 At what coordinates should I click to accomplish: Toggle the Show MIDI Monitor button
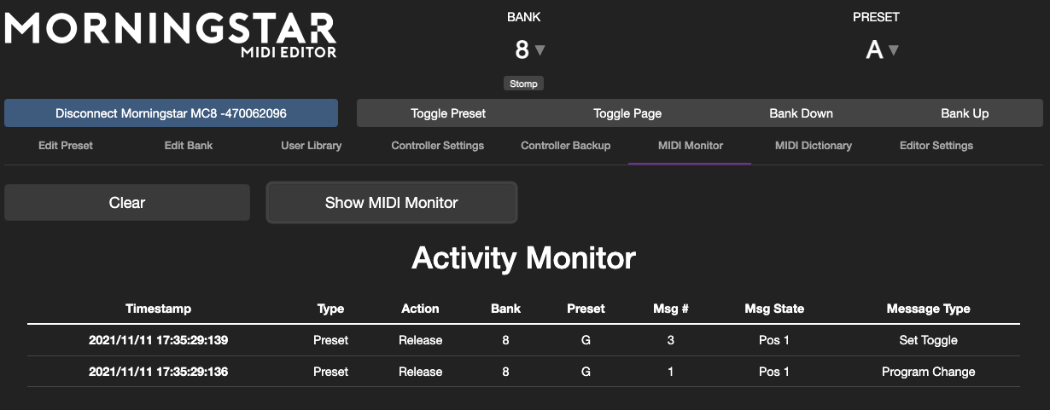click(x=391, y=203)
